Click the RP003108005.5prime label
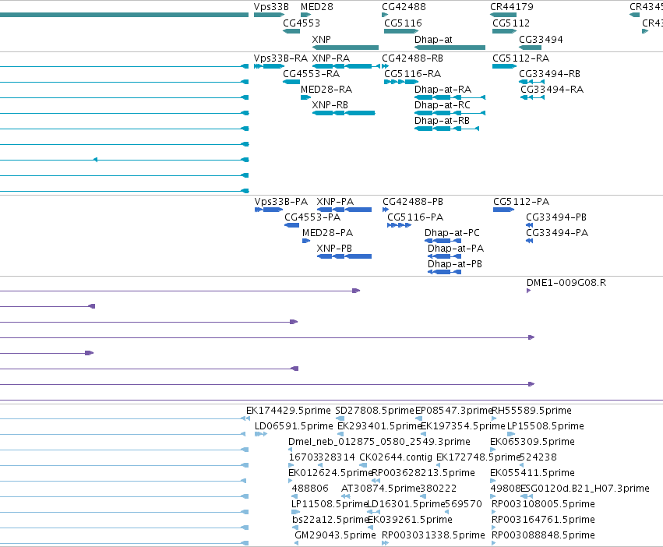This screenshot has width=663, height=547. point(543,504)
